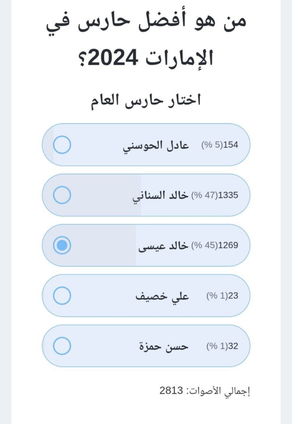Click the subtitle اختار حارس العام
The width and height of the screenshot is (292, 424).
146,101
